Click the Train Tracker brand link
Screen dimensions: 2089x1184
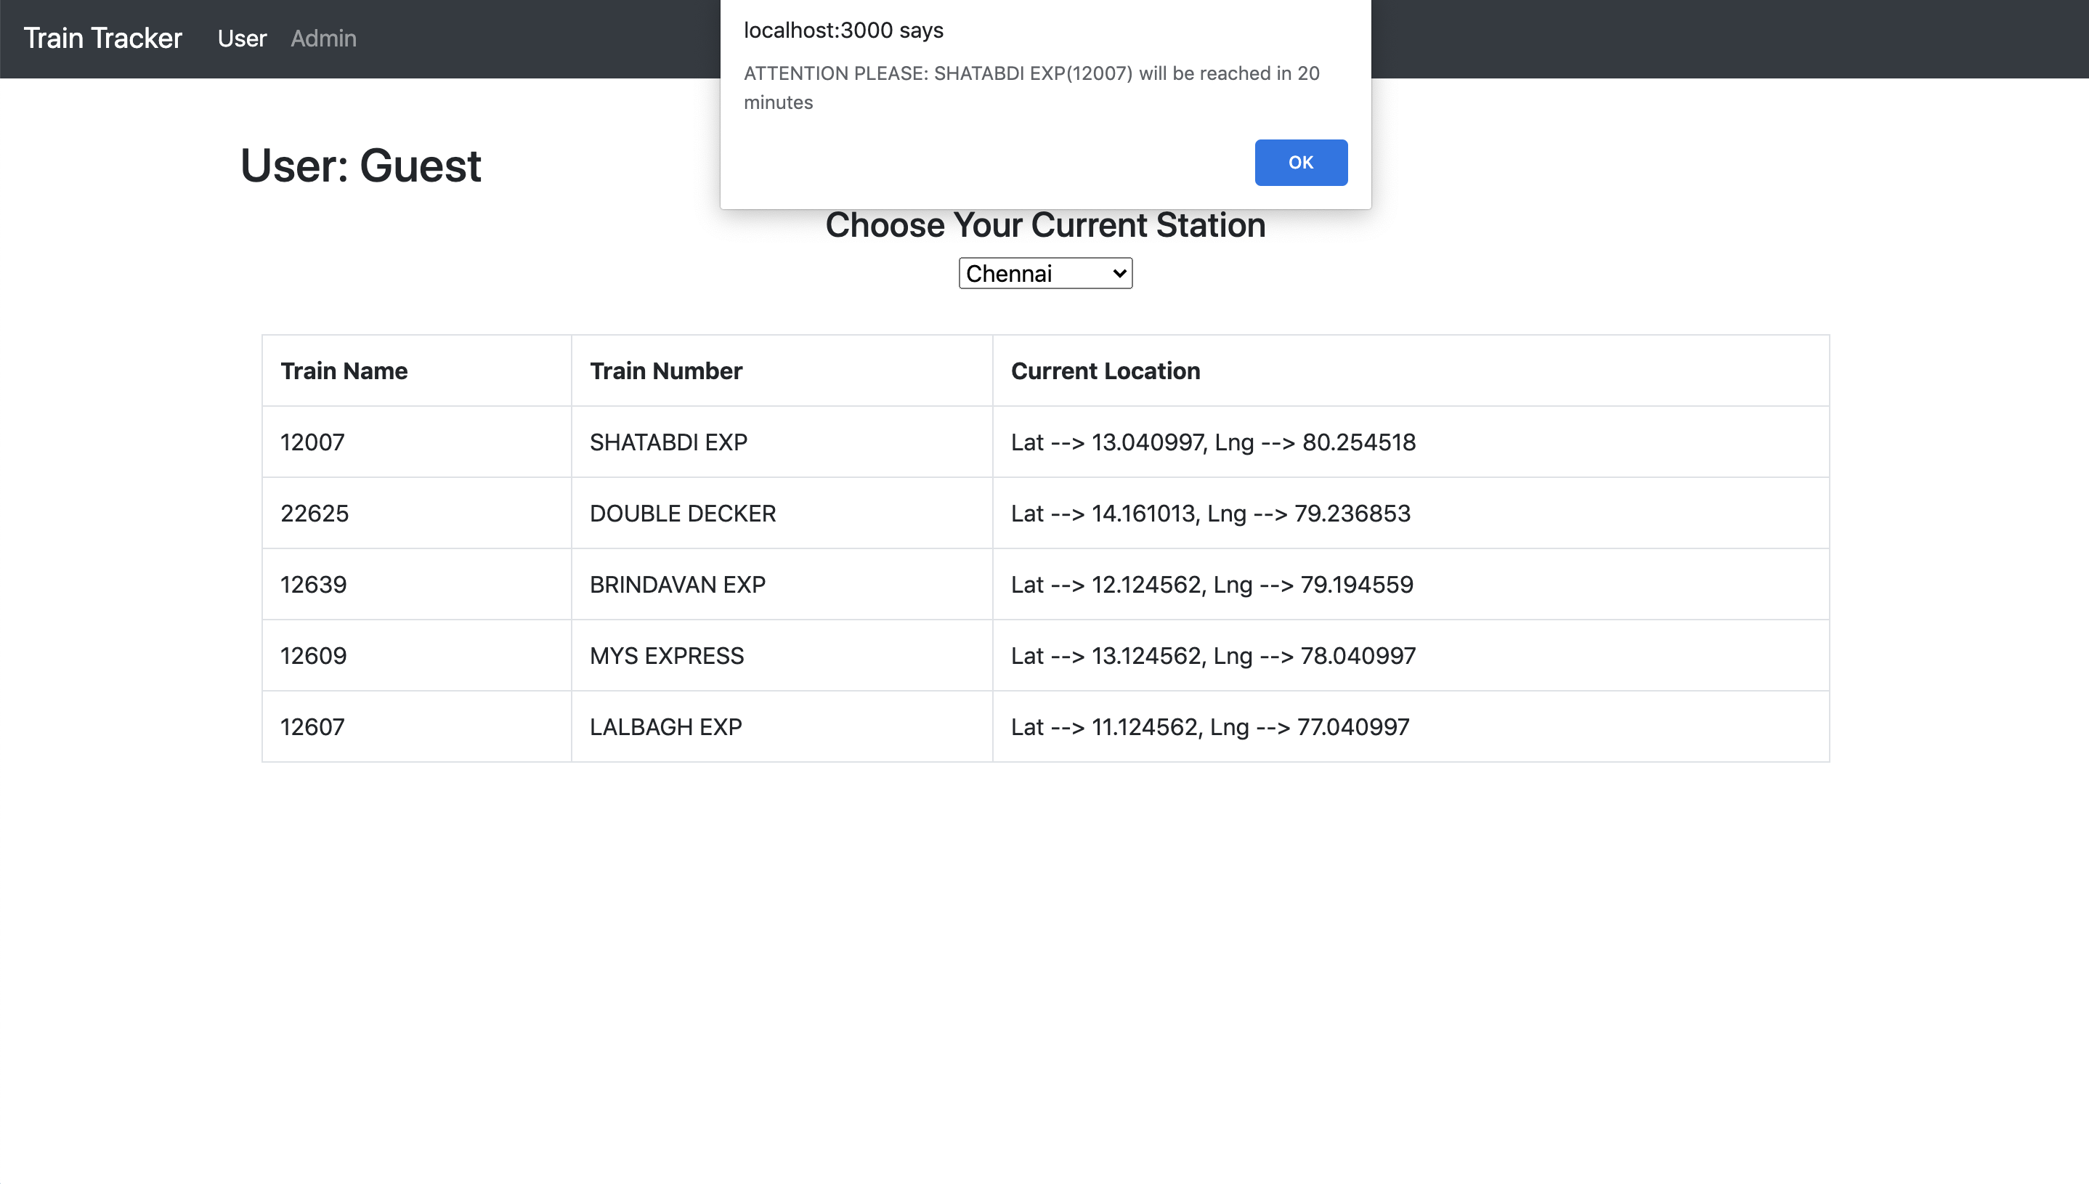pyautogui.click(x=102, y=38)
